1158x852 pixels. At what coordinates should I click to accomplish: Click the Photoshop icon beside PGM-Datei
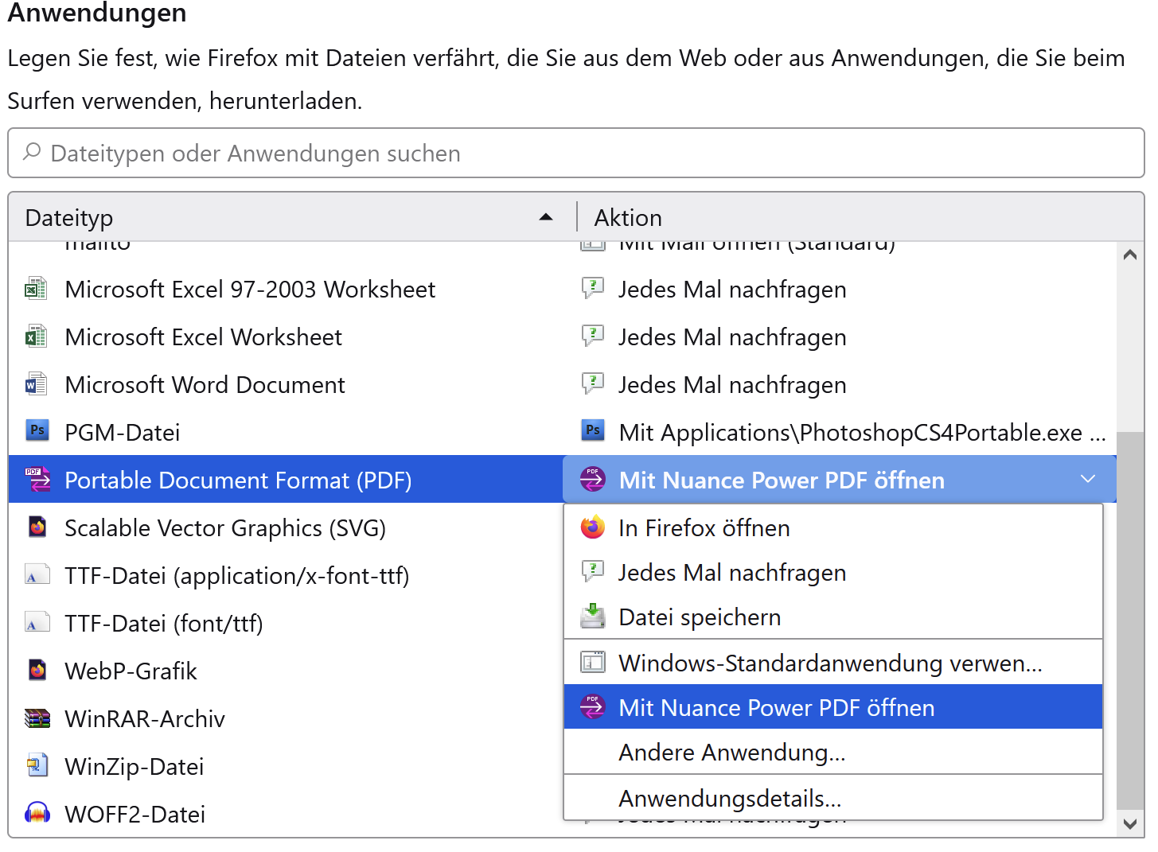click(37, 431)
